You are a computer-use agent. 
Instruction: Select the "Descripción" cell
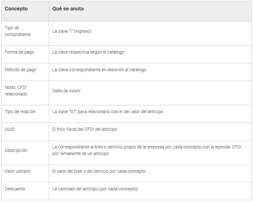tap(16, 150)
